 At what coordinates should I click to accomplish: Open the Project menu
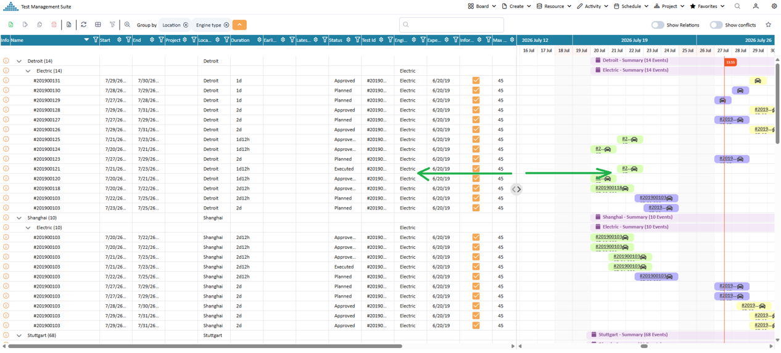pyautogui.click(x=669, y=6)
